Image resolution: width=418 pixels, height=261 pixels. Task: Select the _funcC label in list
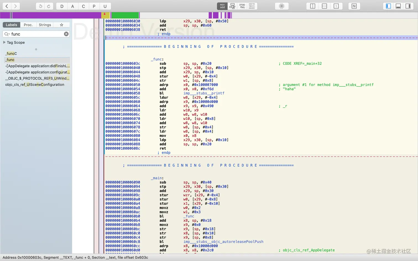[11, 54]
